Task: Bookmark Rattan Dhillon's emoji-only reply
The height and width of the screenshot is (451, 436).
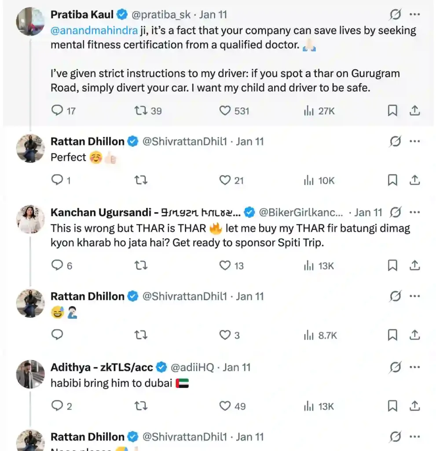Action: tap(392, 336)
